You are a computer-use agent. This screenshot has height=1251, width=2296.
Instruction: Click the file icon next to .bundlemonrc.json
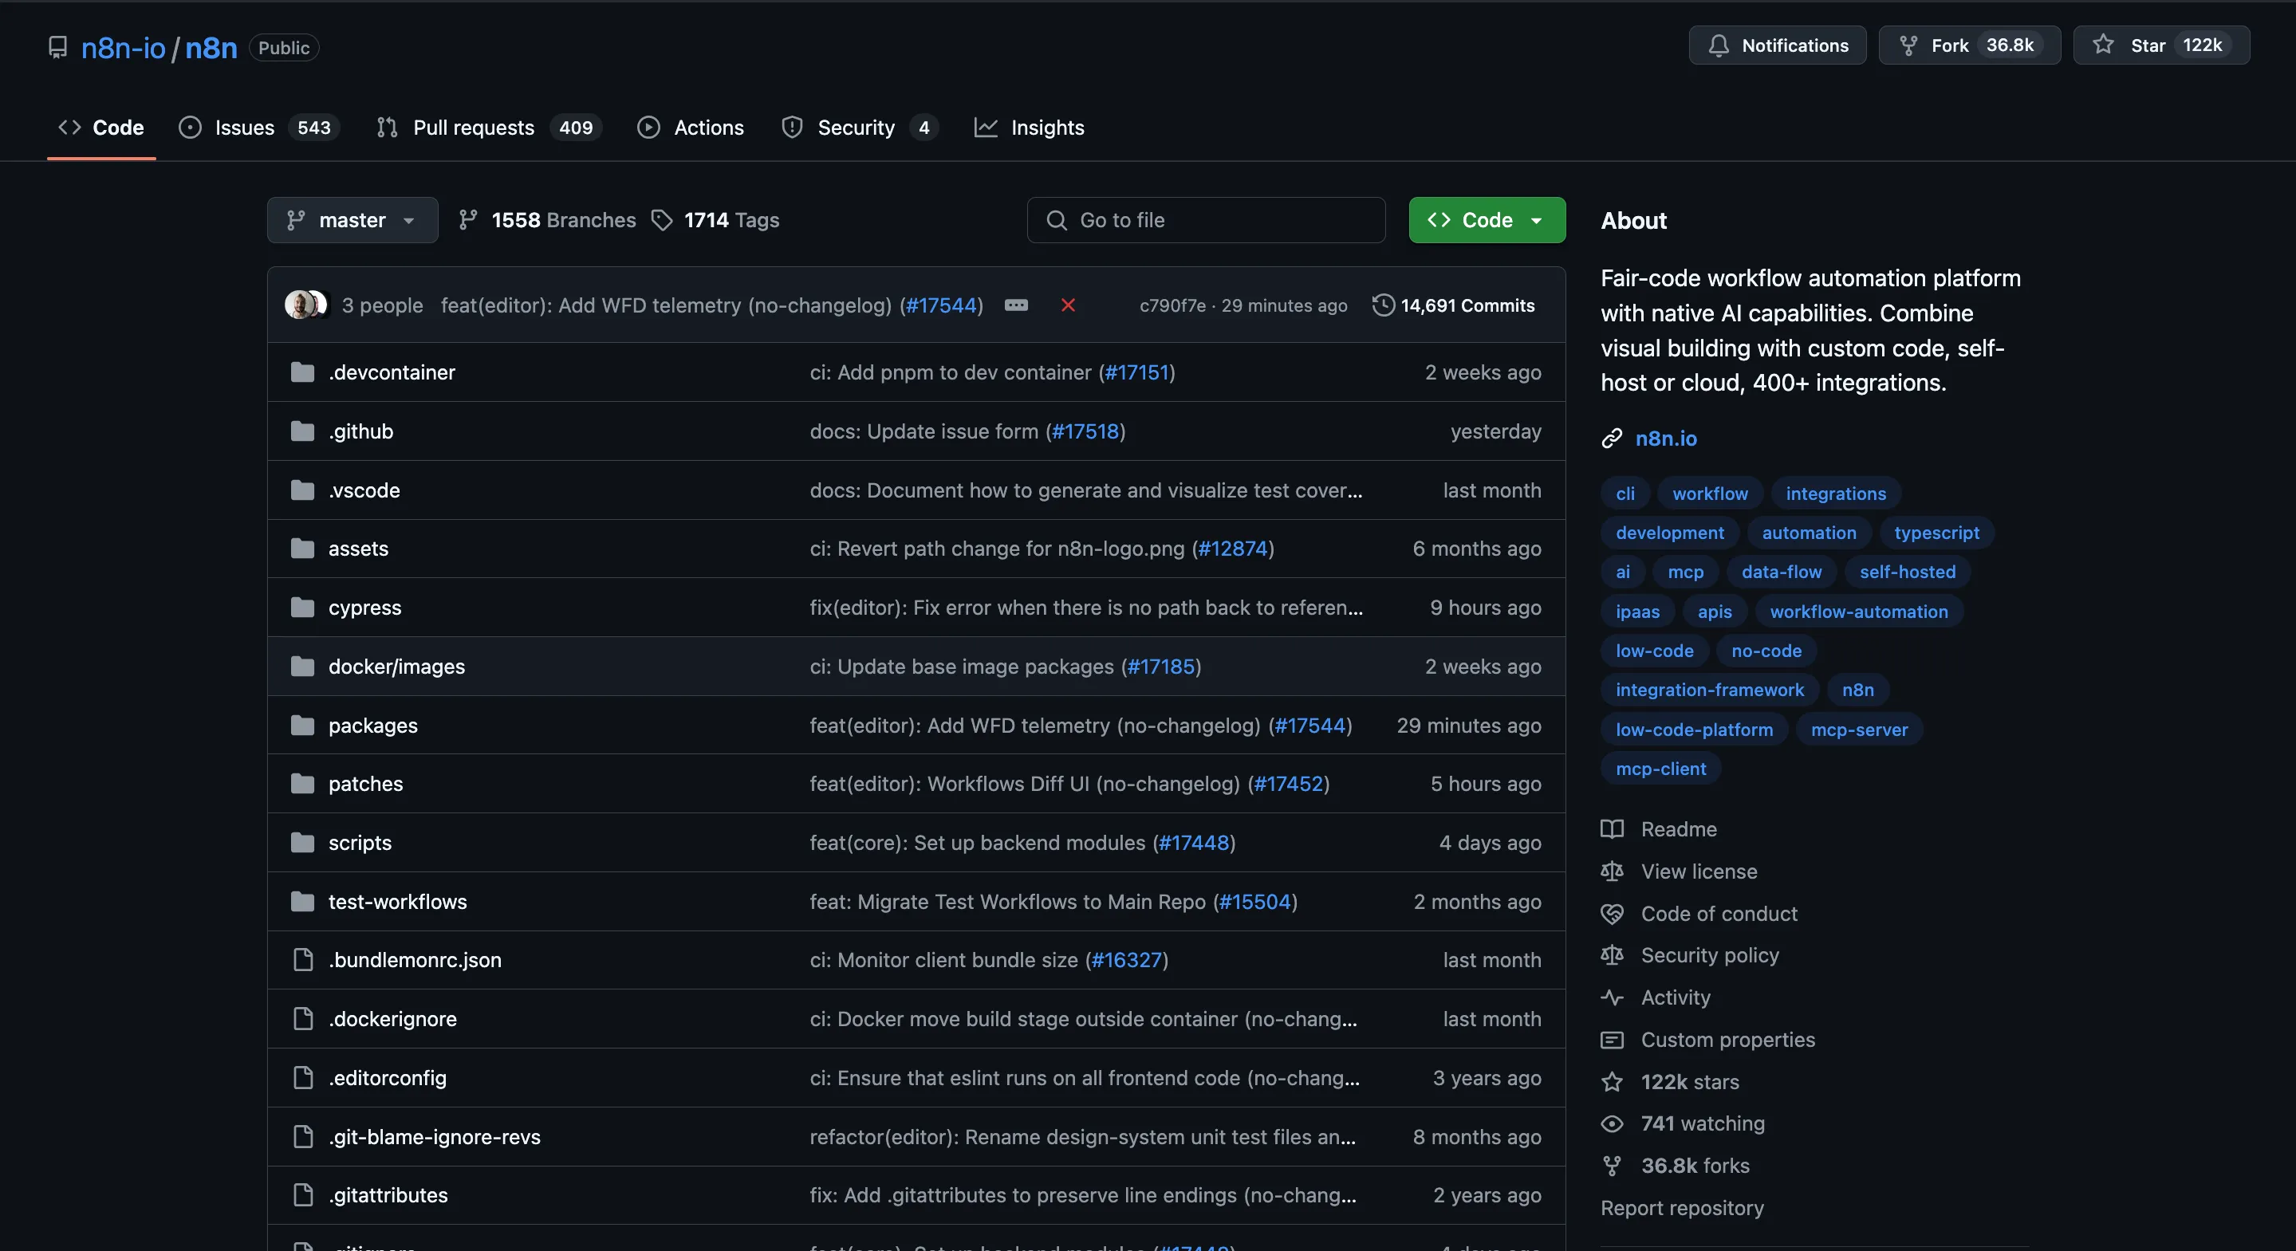pyautogui.click(x=303, y=960)
